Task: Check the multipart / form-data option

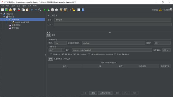Action: point(89,54)
